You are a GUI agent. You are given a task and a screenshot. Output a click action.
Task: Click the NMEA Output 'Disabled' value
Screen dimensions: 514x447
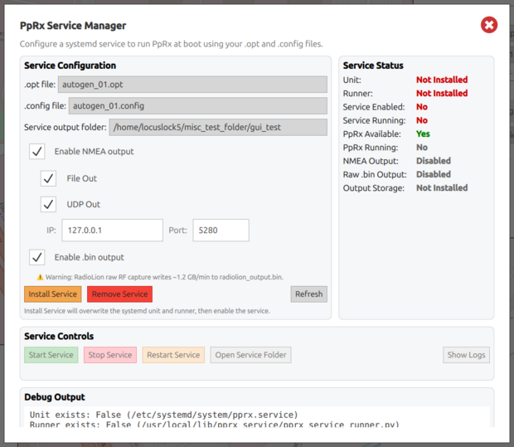(434, 161)
